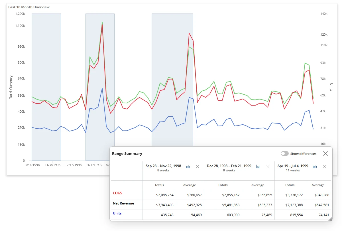Click the Last 16 Month Overview heading
The height and width of the screenshot is (231, 350).
click(x=29, y=7)
